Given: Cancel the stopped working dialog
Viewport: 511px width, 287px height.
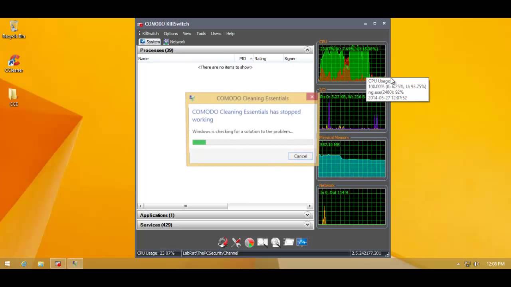Looking at the screenshot, I should pyautogui.click(x=301, y=156).
